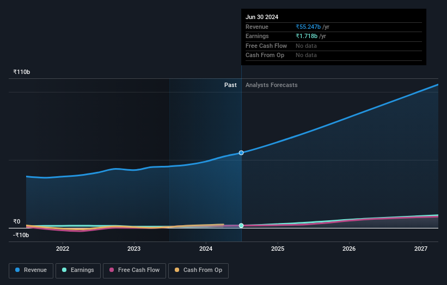Image resolution: width=447 pixels, height=285 pixels.
Task: Click the 2022 x-axis label
Action: point(63,249)
